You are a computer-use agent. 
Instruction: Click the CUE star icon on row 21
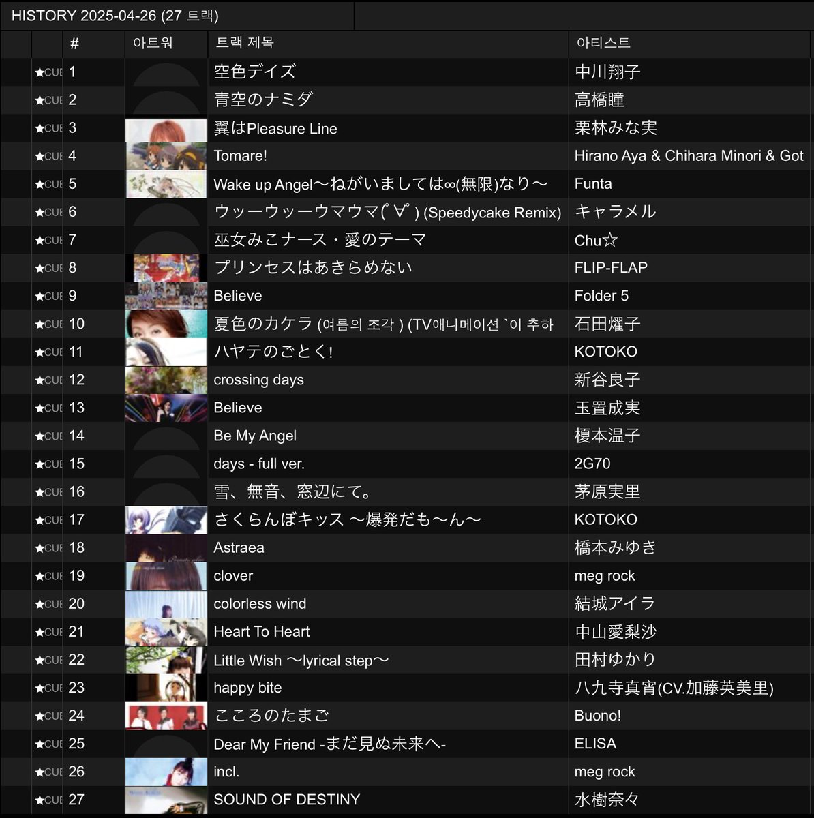[40, 632]
